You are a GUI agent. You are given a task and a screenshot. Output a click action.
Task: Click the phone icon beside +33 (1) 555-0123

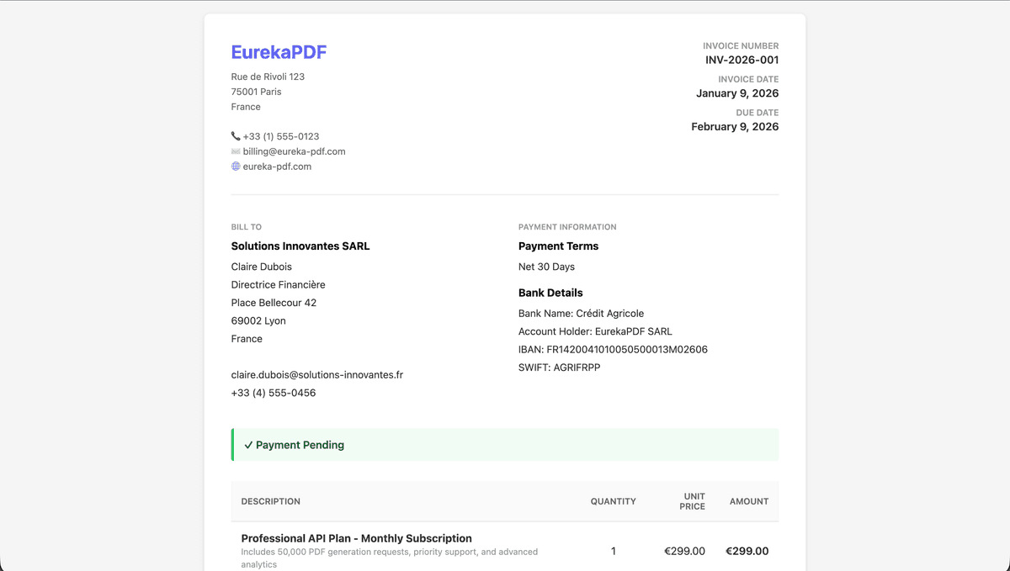tap(236, 136)
